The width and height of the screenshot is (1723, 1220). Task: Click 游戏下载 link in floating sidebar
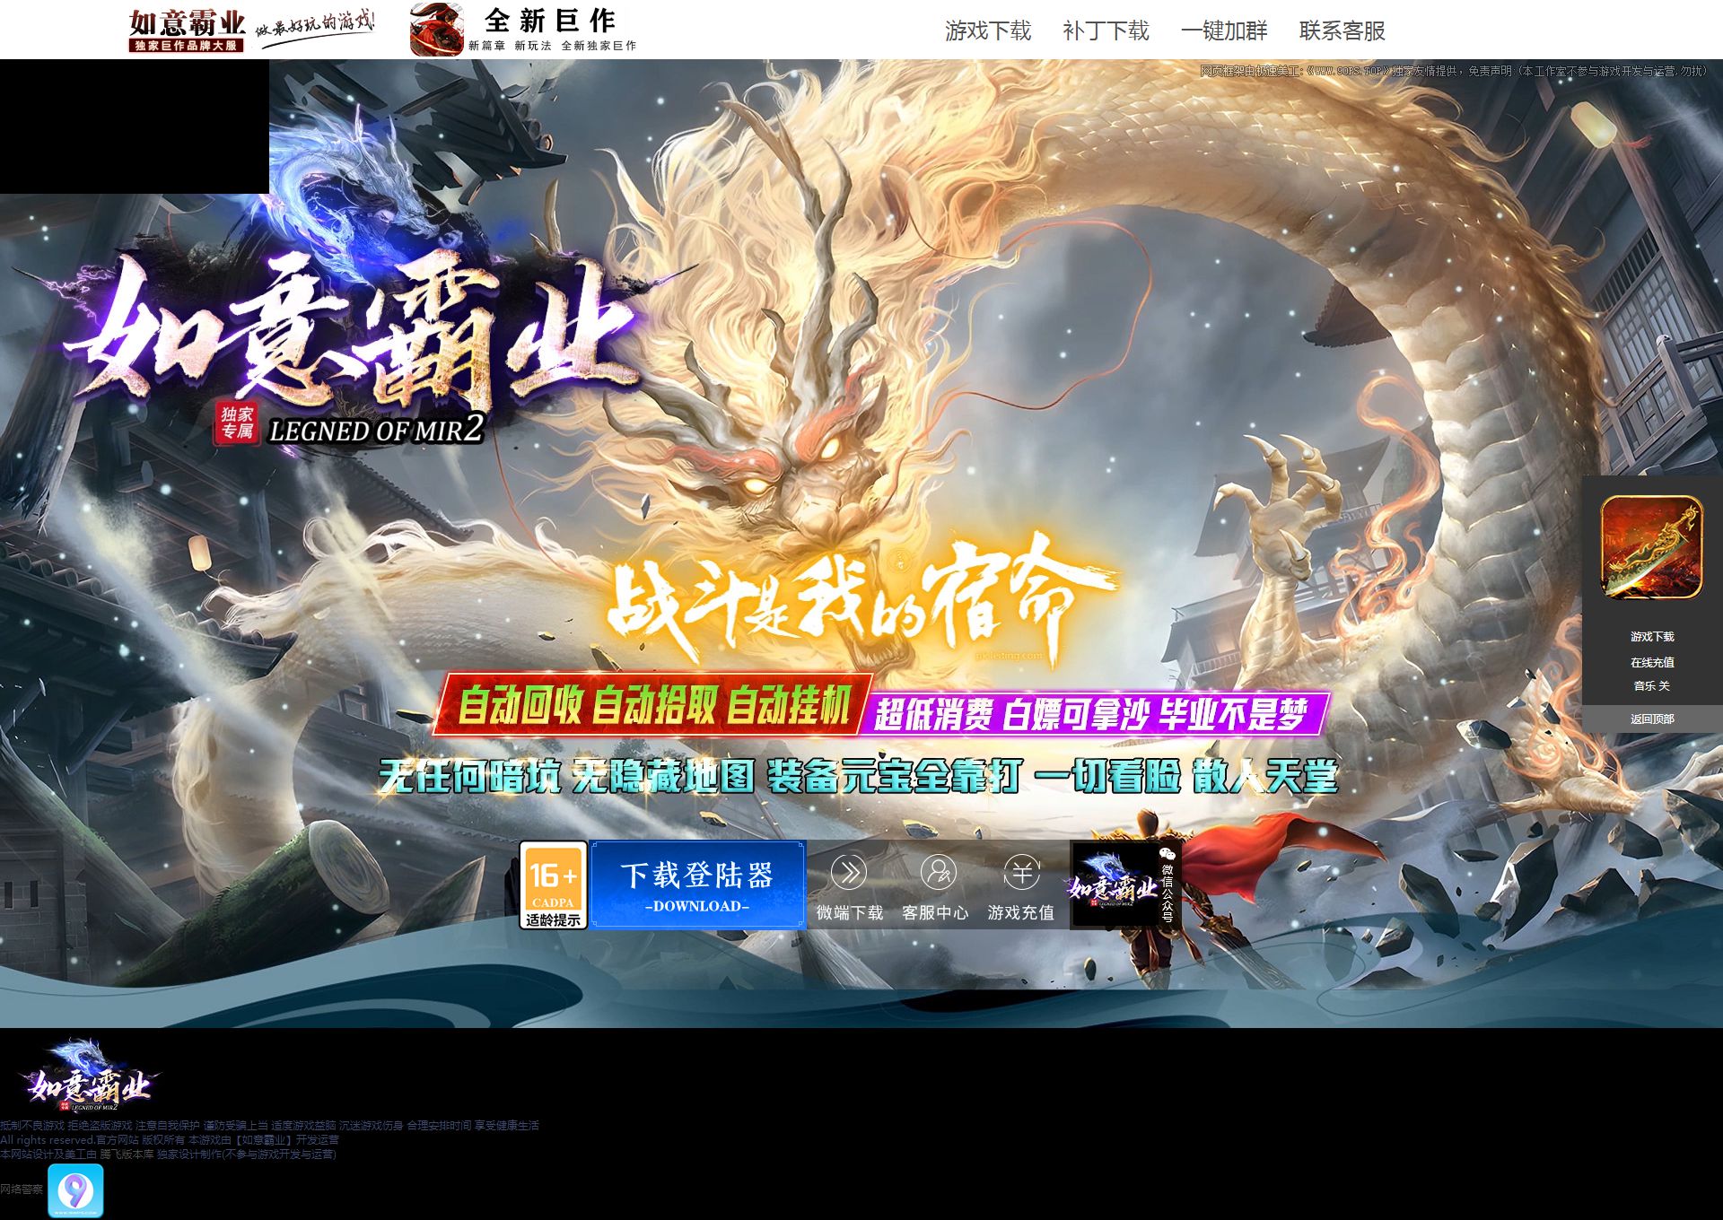(1651, 637)
